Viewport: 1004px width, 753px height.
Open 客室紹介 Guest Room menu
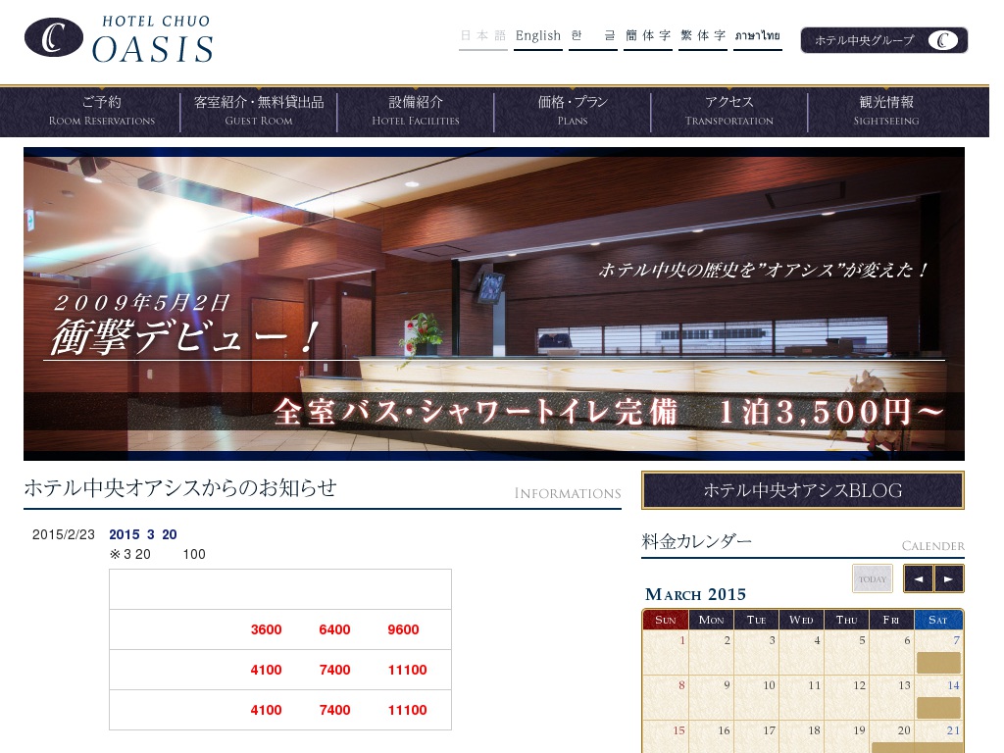pos(259,111)
